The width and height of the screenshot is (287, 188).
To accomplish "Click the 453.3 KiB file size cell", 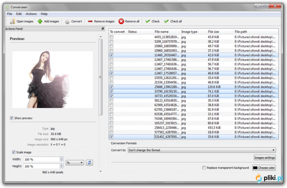I will click(x=214, y=128).
